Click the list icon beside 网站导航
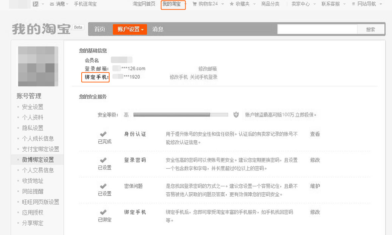The width and height of the screenshot is (392, 235). (x=353, y=4)
